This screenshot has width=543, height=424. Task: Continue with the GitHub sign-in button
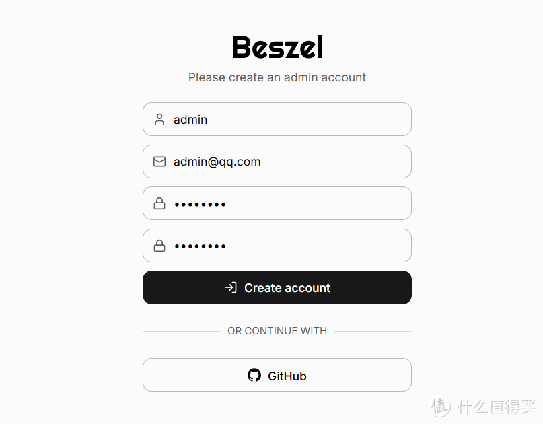[277, 375]
